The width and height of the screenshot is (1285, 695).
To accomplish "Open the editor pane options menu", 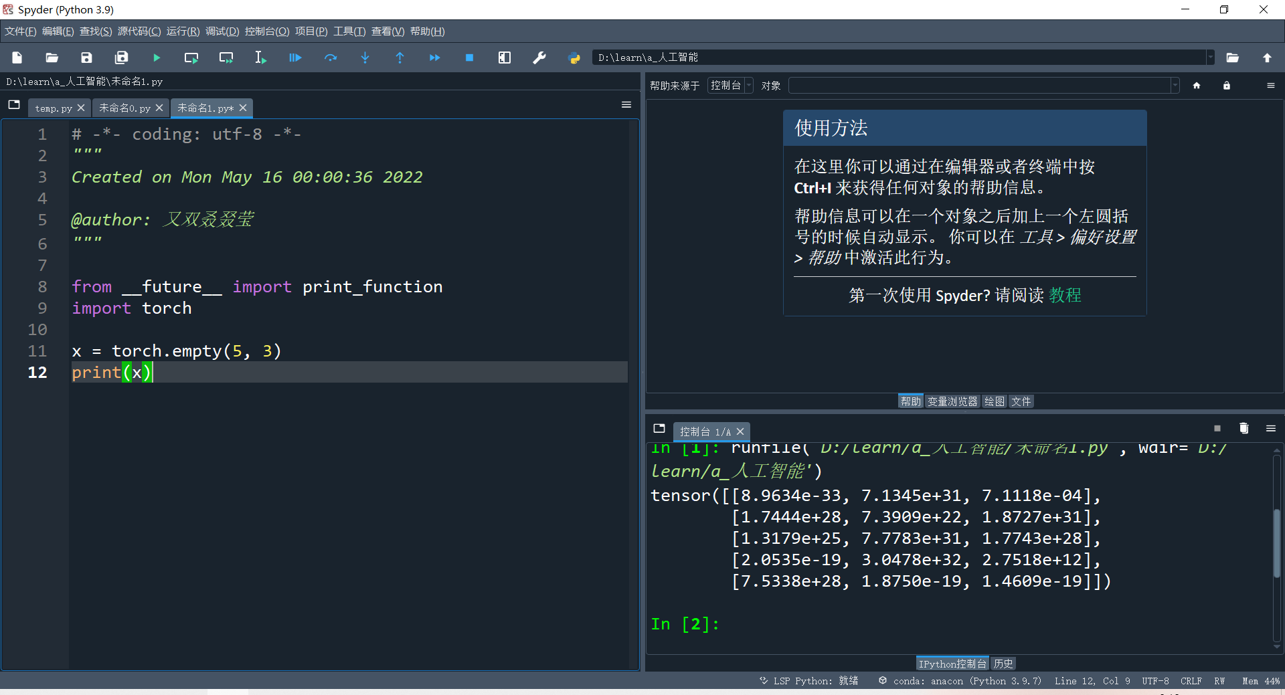I will (x=626, y=105).
